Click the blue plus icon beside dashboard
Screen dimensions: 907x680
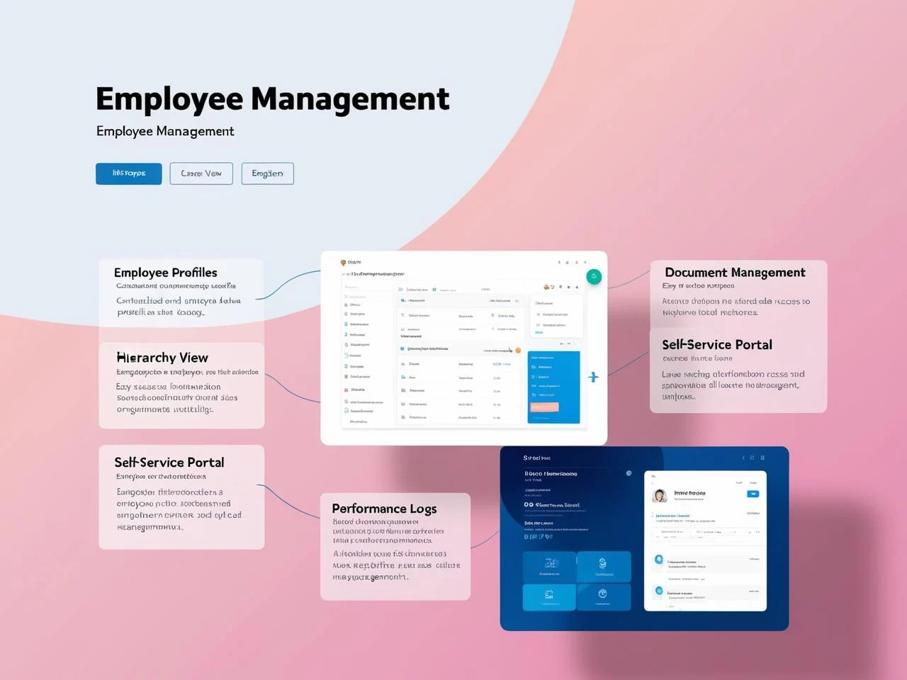point(593,377)
